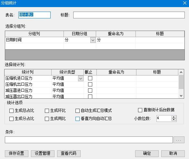
Task: Check 截止 box for 压缩机进口压力
Action: [x=90, y=78]
